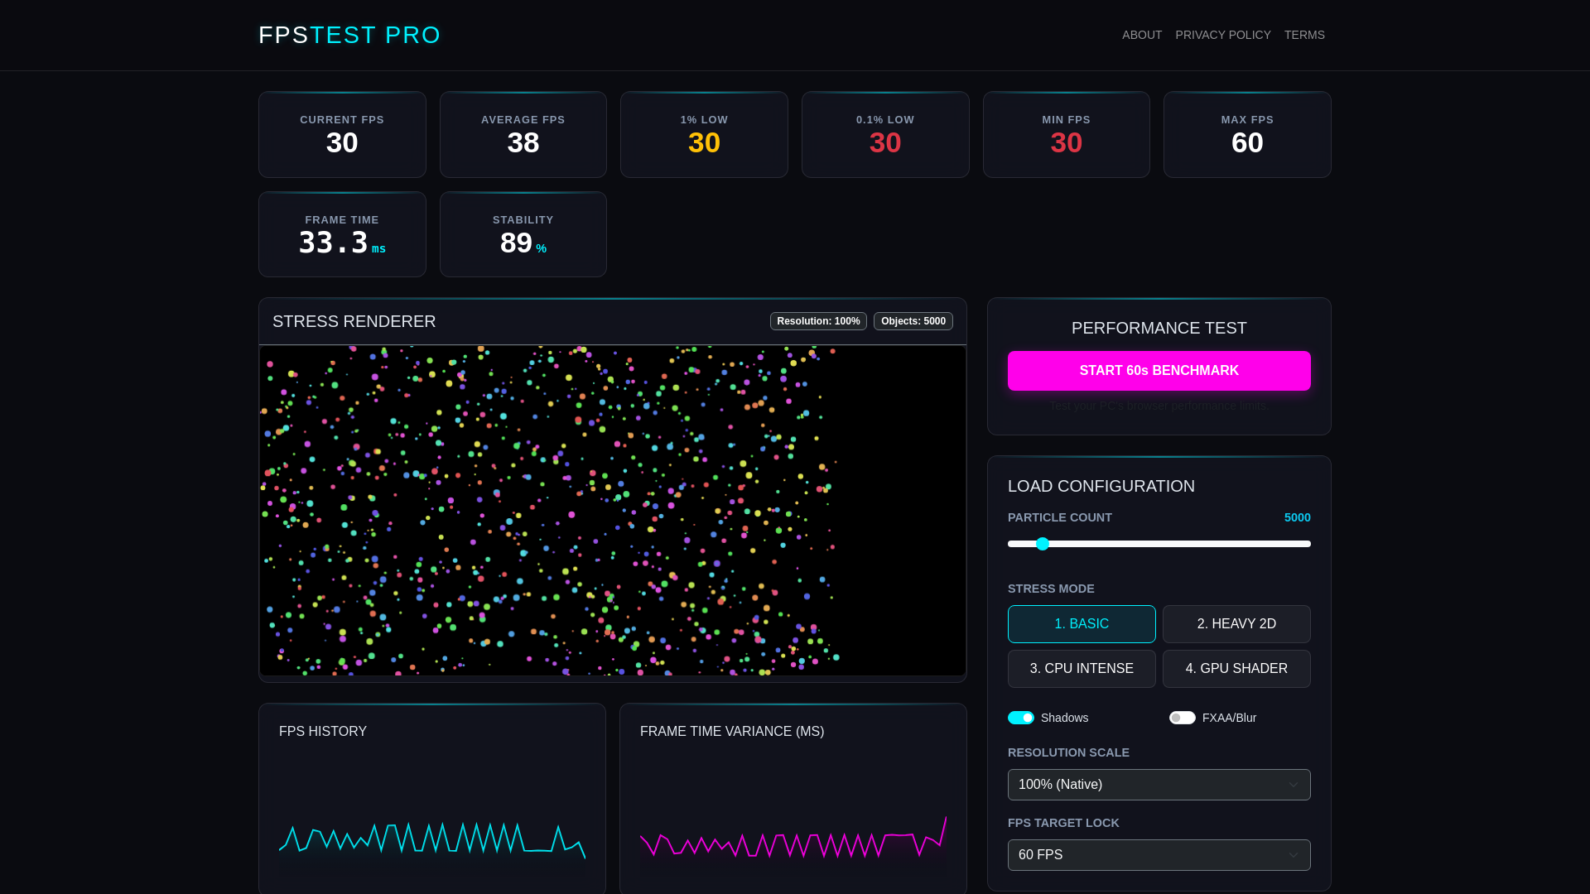
Task: Open the PRIVACY POLICY link
Action: (x=1223, y=35)
